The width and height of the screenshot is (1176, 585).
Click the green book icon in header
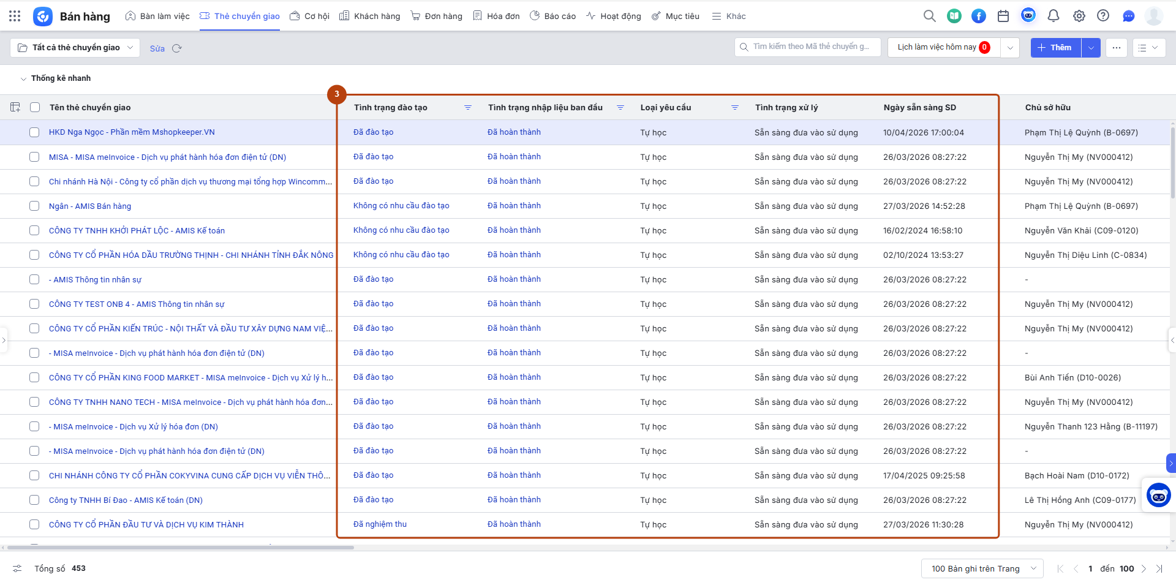pyautogui.click(x=954, y=16)
